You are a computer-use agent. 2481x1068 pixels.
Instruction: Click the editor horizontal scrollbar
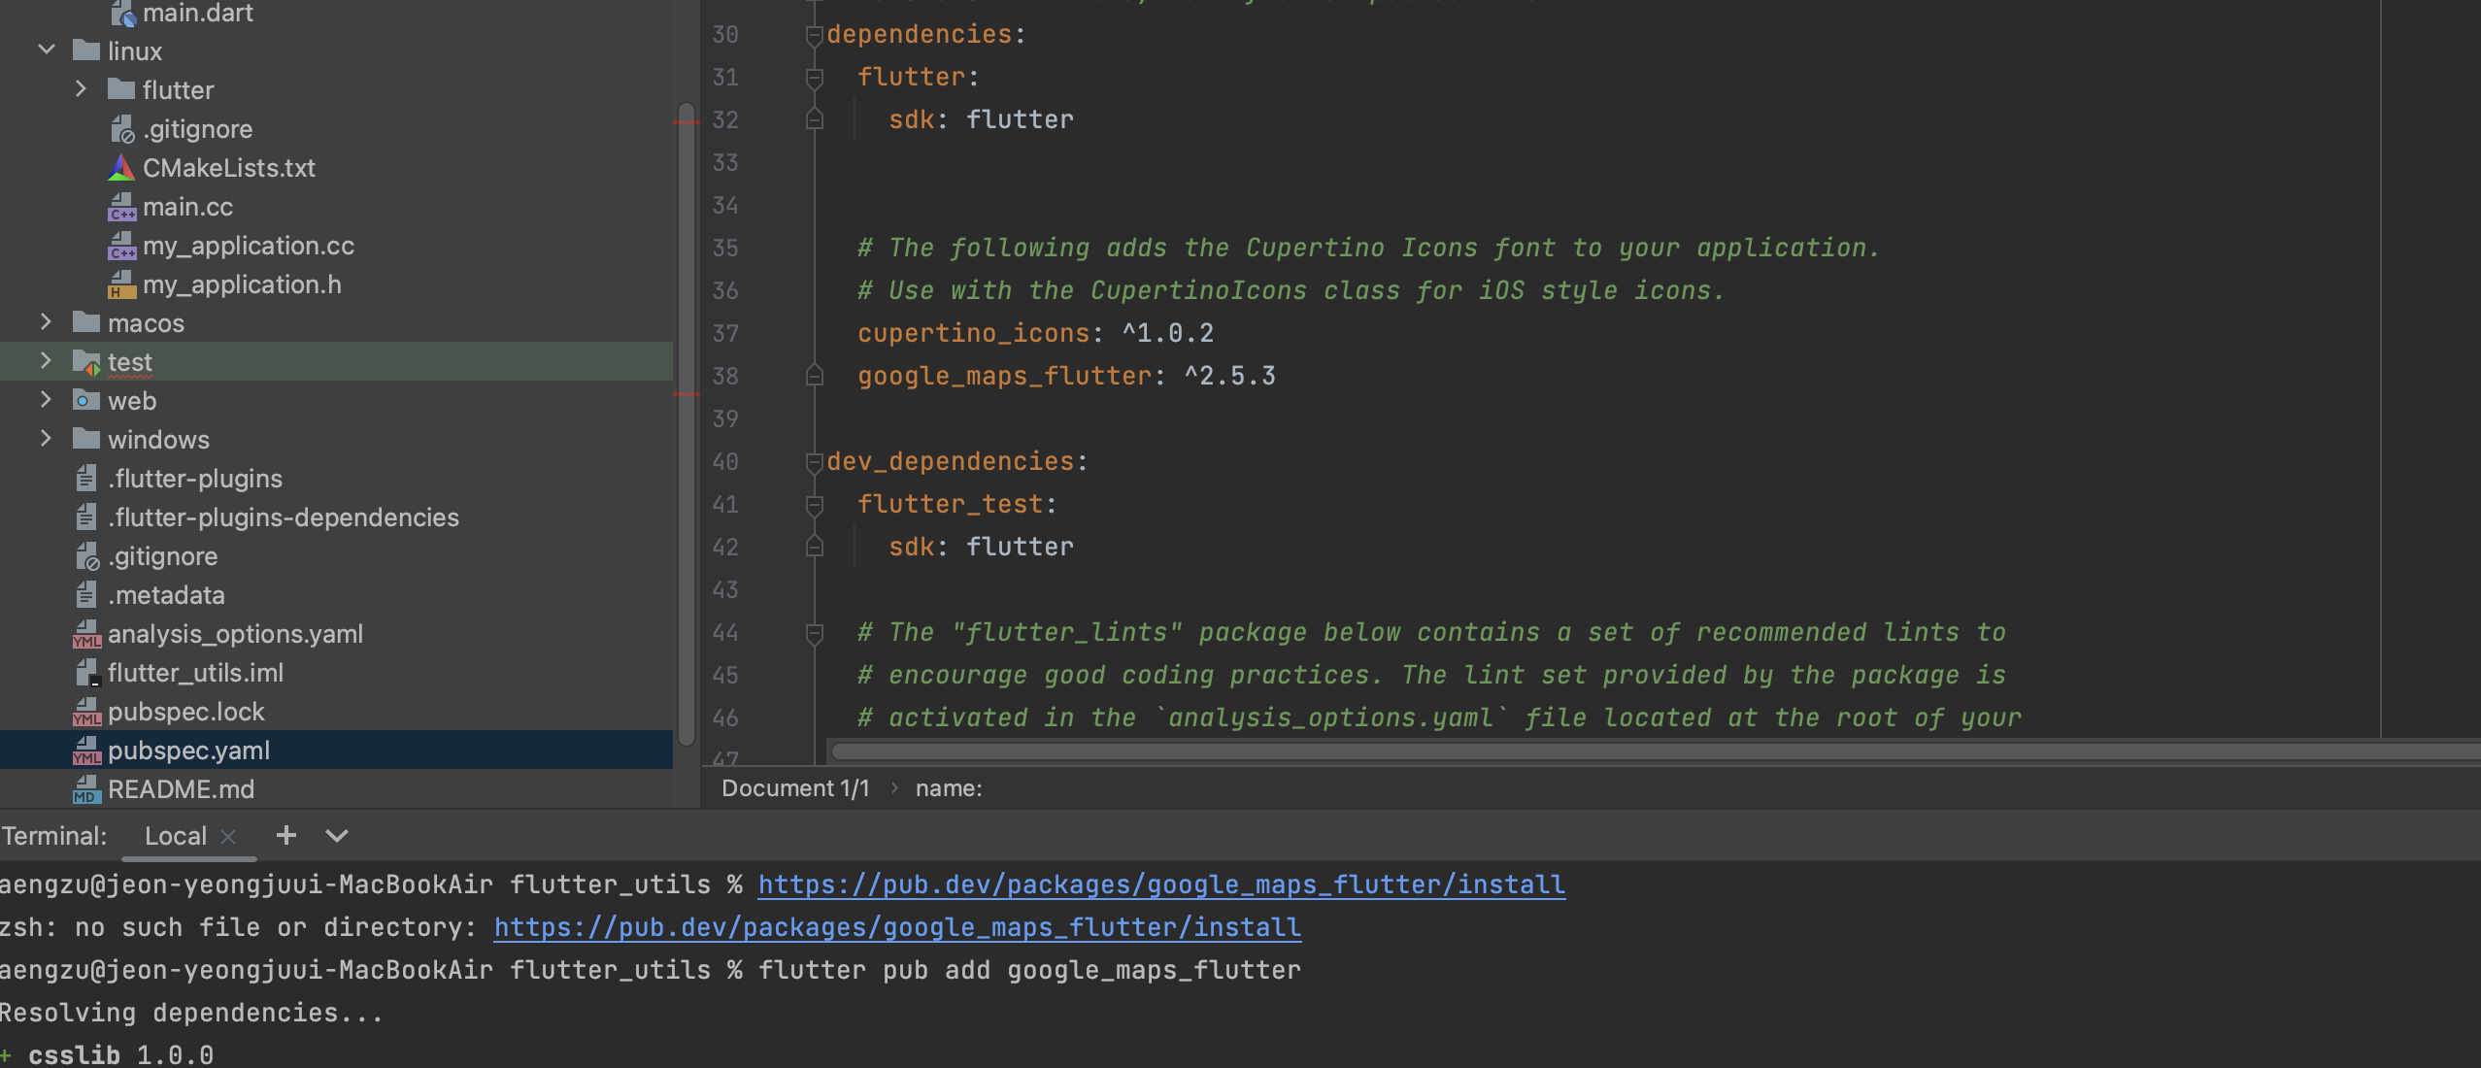click(x=1655, y=751)
